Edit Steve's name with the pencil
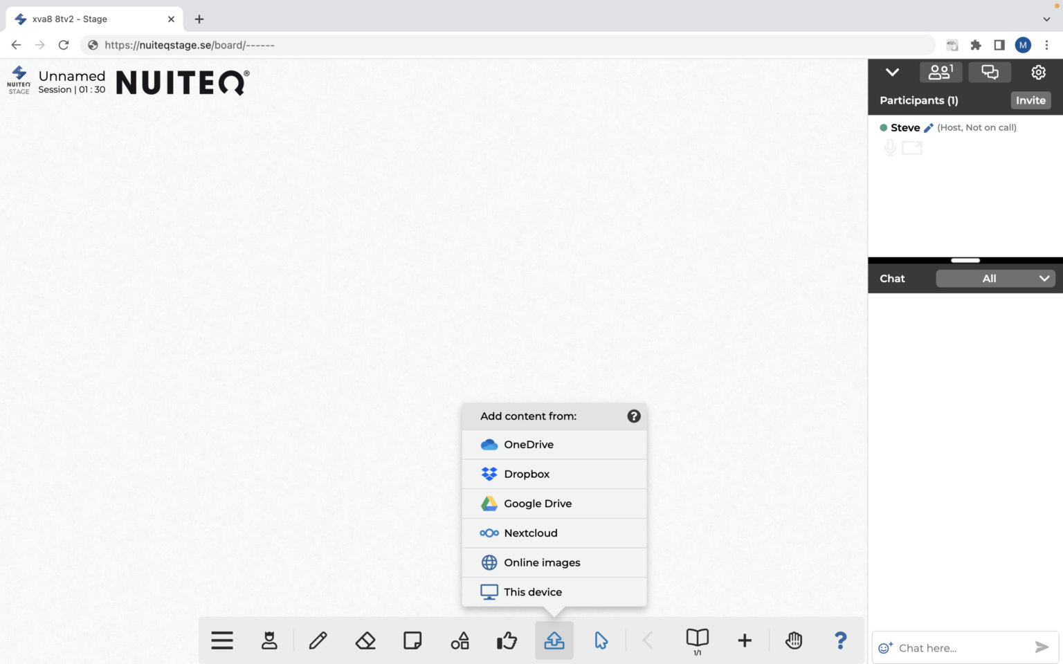Image resolution: width=1063 pixels, height=664 pixels. [929, 127]
